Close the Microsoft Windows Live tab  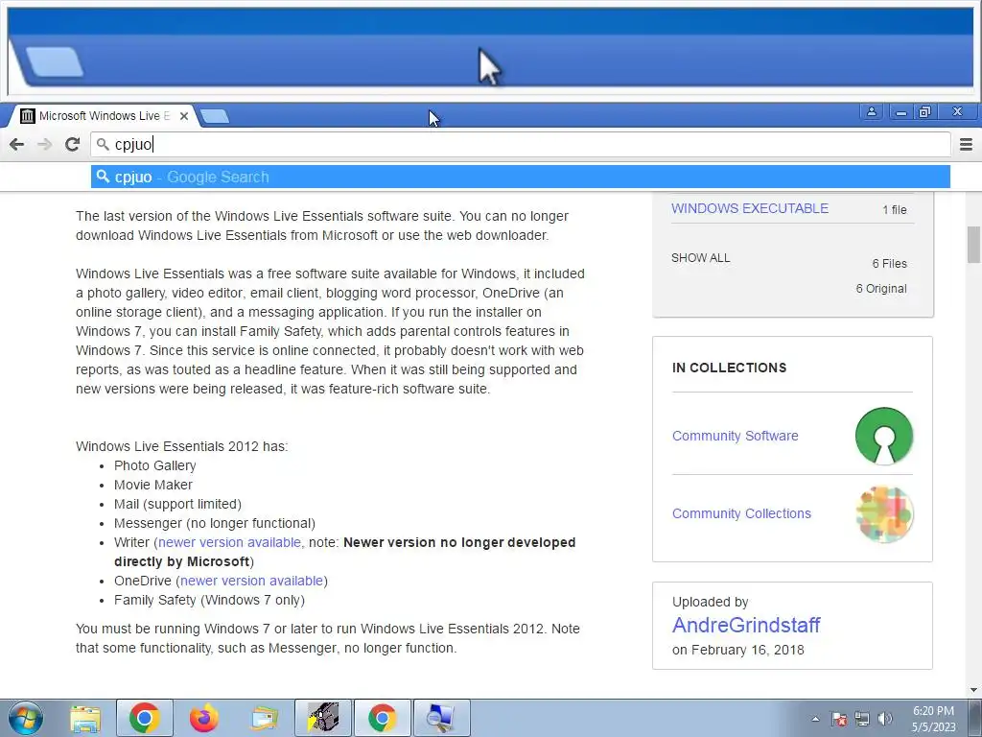183,116
